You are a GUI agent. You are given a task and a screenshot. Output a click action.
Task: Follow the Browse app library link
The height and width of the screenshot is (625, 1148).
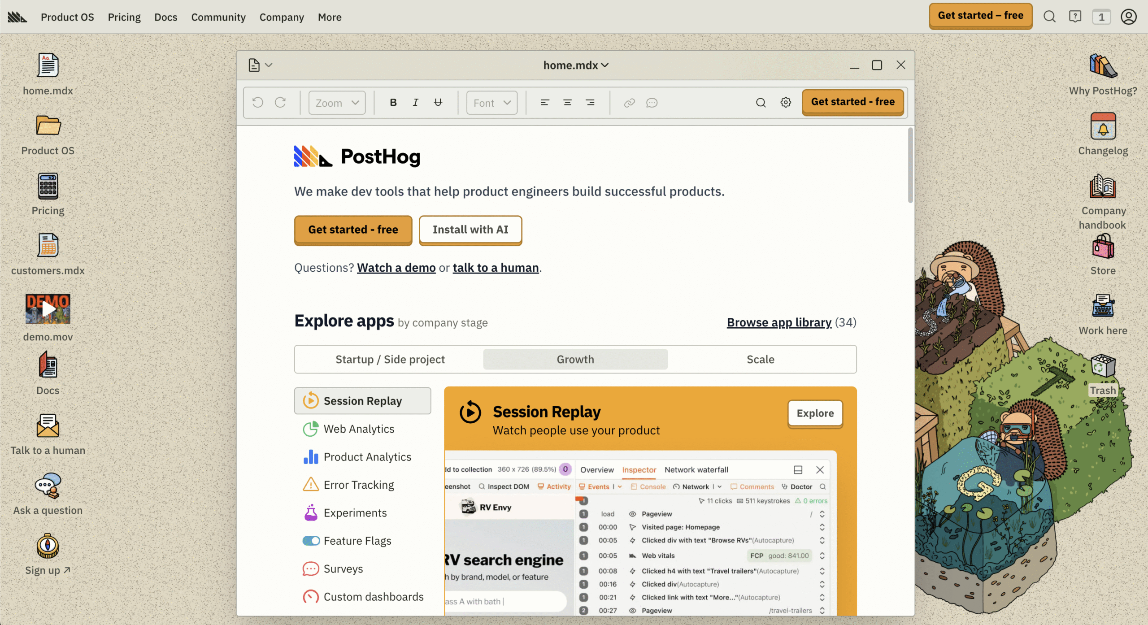(779, 322)
